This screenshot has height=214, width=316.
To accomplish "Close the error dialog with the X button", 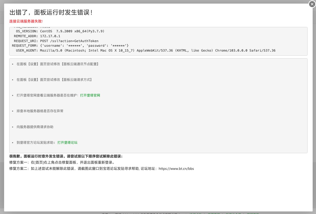I will (x=312, y=4).
